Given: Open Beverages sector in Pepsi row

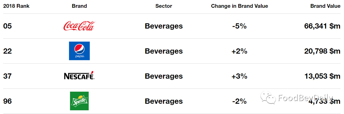Looking at the screenshot, I should point(164,51).
